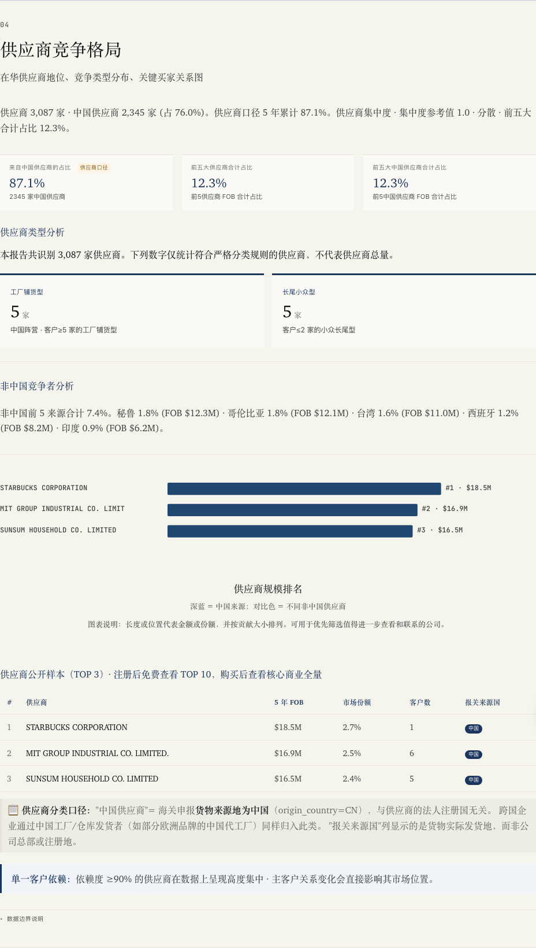Click the 供应商公开样本 (TOP 3) heading link
536x948 pixels.
tap(161, 675)
